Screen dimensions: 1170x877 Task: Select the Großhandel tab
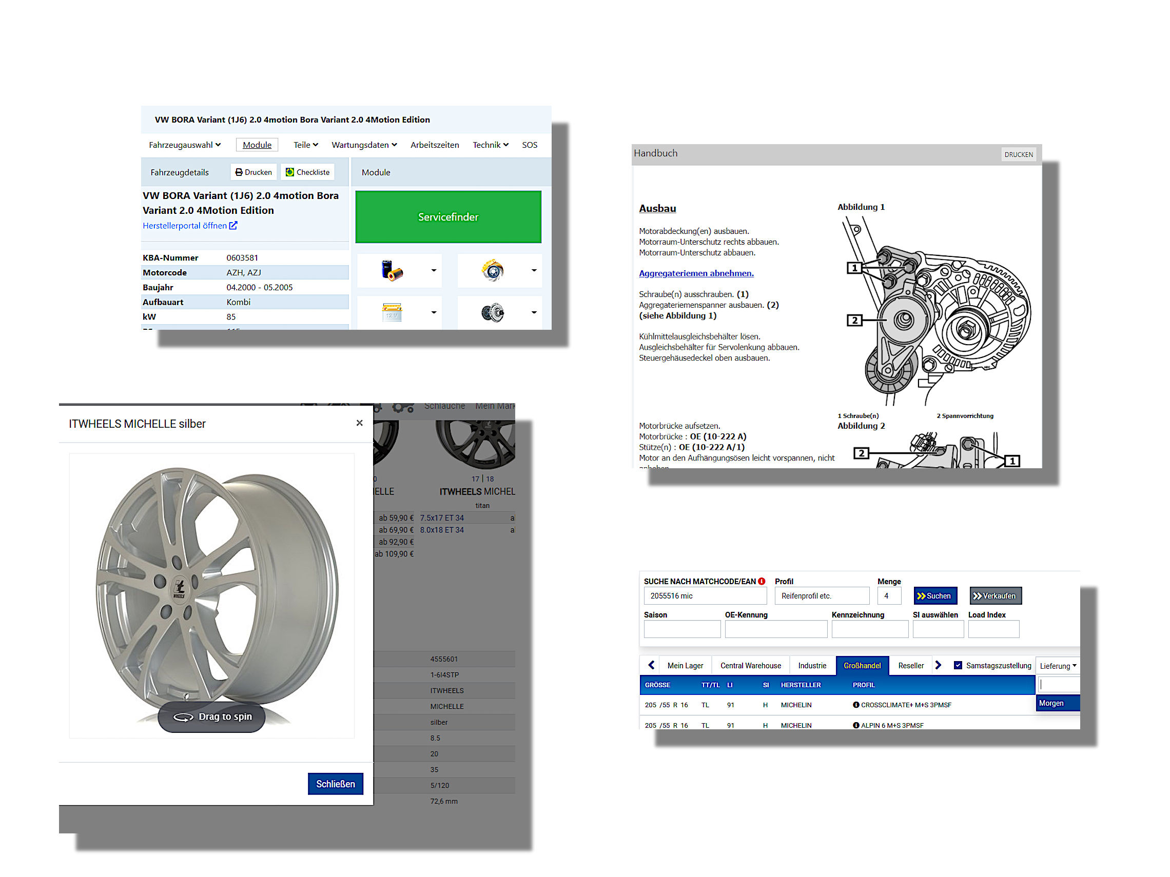tap(862, 666)
